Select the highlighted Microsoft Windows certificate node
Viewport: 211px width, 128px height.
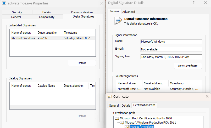point(142,126)
